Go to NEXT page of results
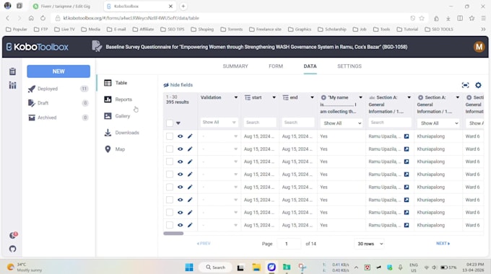491x274 pixels. tap(443, 243)
